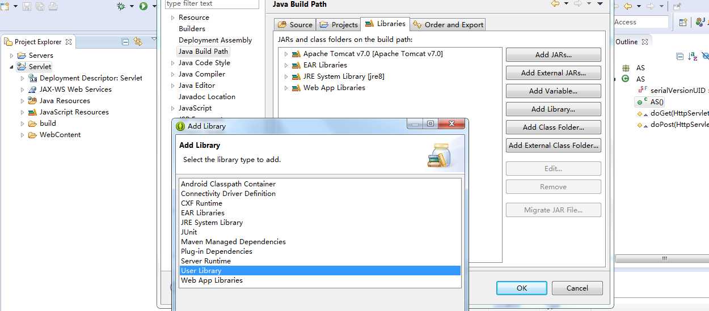
Task: Expand Java Code Style properties node
Action: coord(173,63)
